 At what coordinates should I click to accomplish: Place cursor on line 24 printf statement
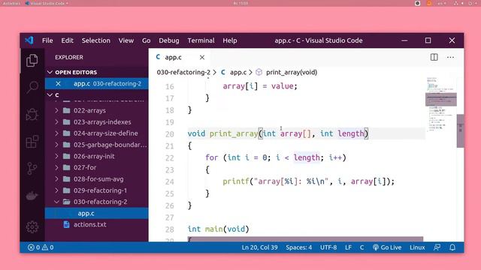point(308,181)
